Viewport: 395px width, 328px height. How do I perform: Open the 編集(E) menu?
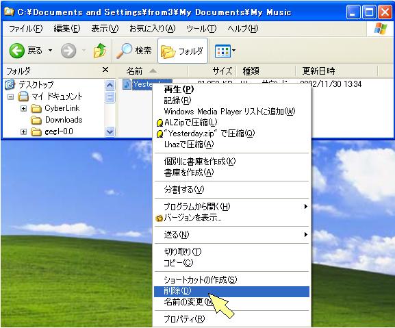point(67,29)
